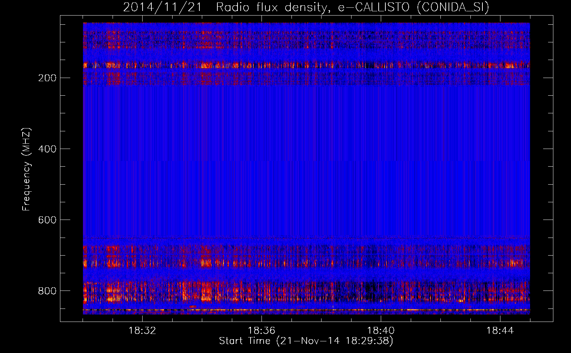The image size is (571, 353).
Task: Click the 600 frequency tick label
Action: [x=47, y=220]
